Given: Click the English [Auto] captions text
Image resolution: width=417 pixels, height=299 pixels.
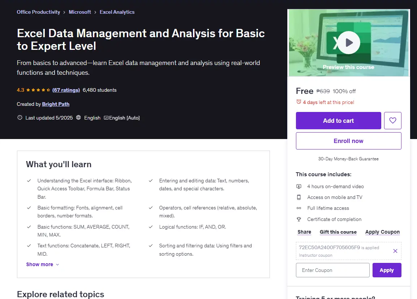Looking at the screenshot, I should [124, 118].
